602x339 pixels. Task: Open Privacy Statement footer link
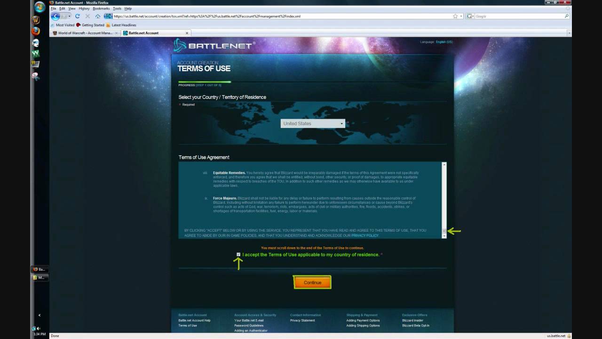point(302,320)
